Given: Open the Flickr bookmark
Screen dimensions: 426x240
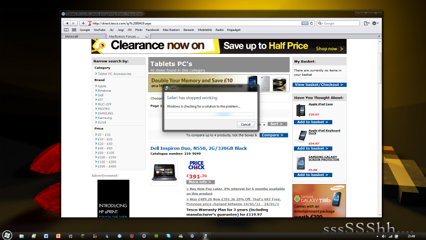Looking at the screenshot, I should click(138, 30).
